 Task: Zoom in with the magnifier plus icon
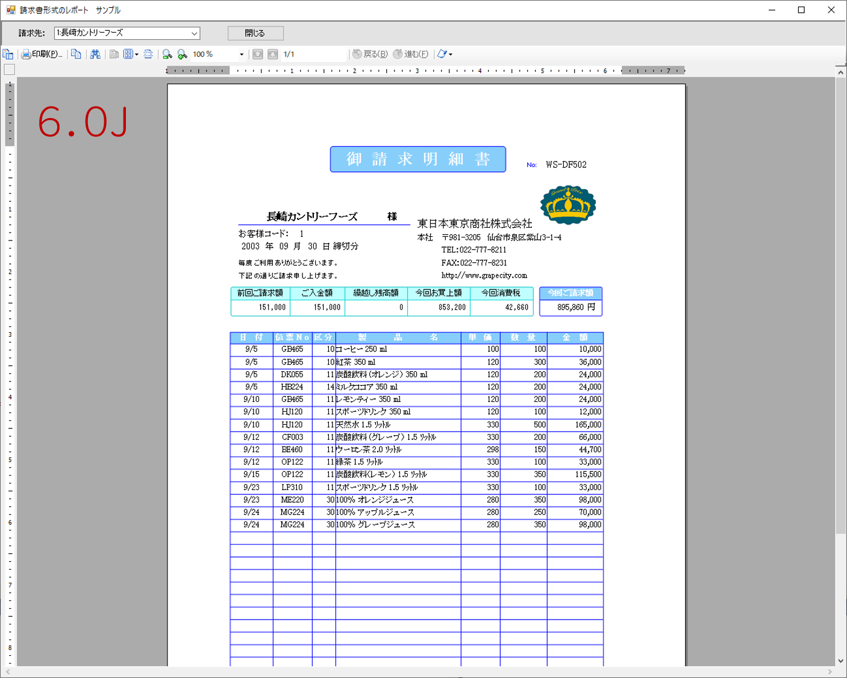(182, 54)
